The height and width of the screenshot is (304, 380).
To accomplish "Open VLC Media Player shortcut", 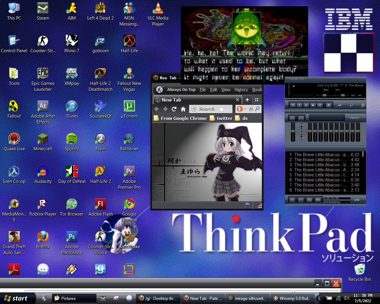I will (x=158, y=14).
